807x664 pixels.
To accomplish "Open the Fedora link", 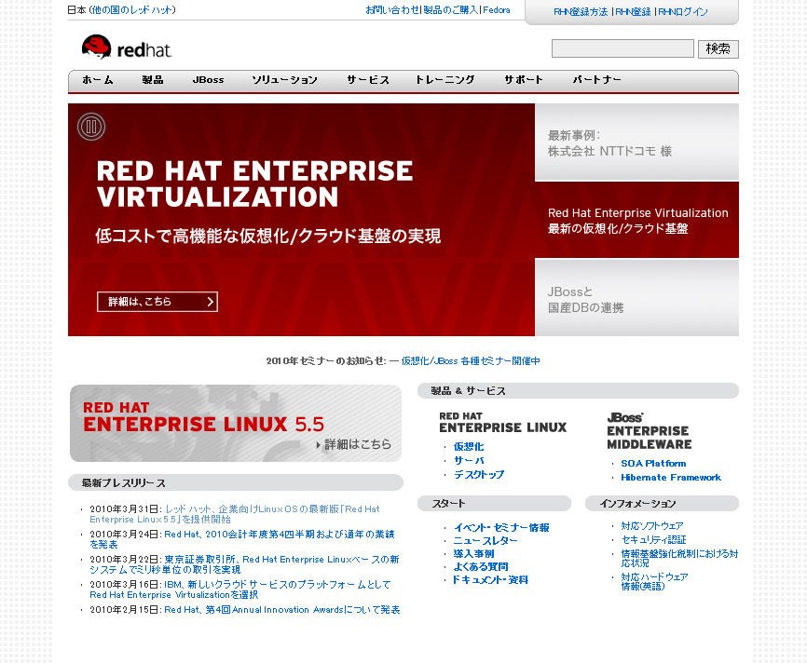I will click(497, 9).
